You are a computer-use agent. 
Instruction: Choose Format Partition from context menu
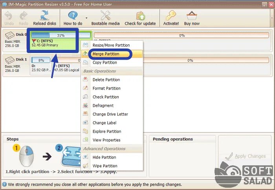(x=112, y=88)
